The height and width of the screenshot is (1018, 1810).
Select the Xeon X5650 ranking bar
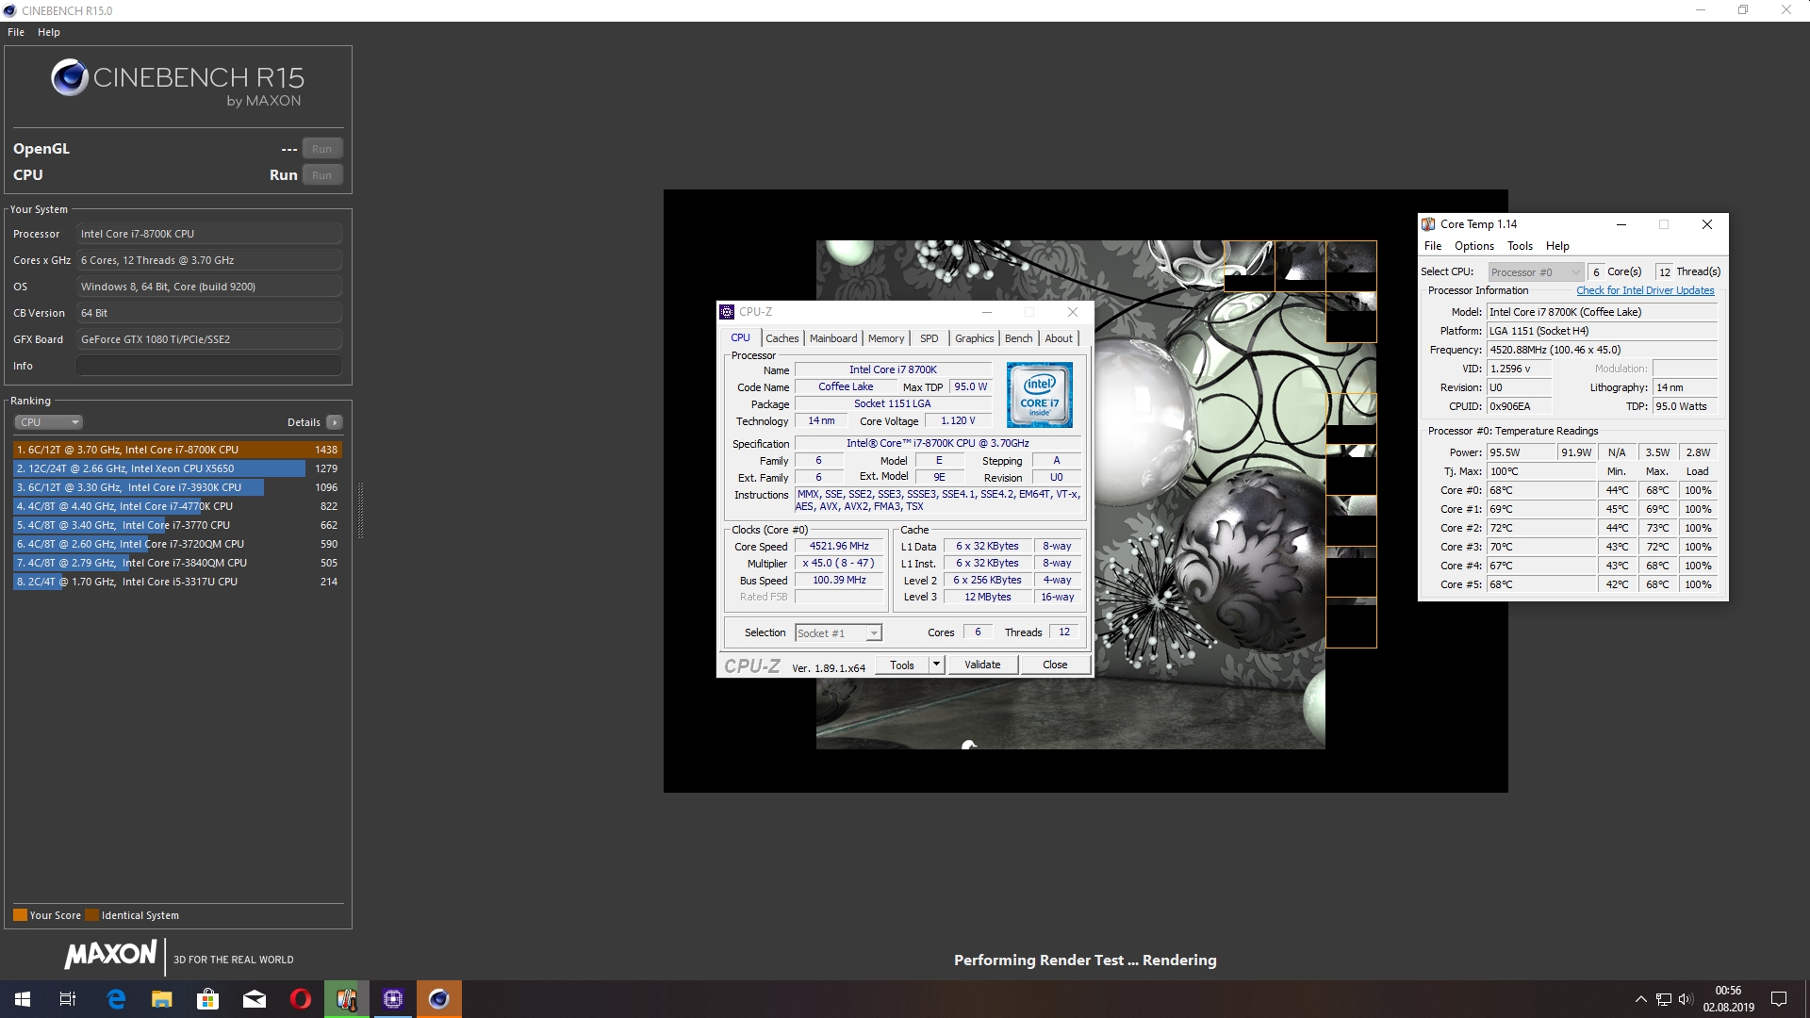point(160,468)
